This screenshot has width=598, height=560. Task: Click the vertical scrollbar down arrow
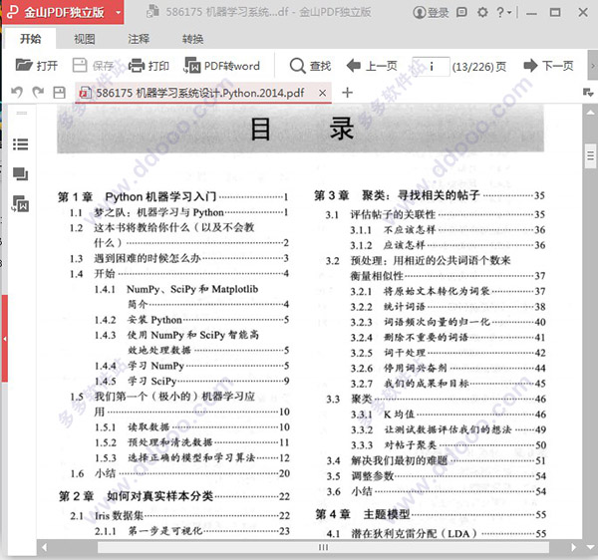(590, 547)
